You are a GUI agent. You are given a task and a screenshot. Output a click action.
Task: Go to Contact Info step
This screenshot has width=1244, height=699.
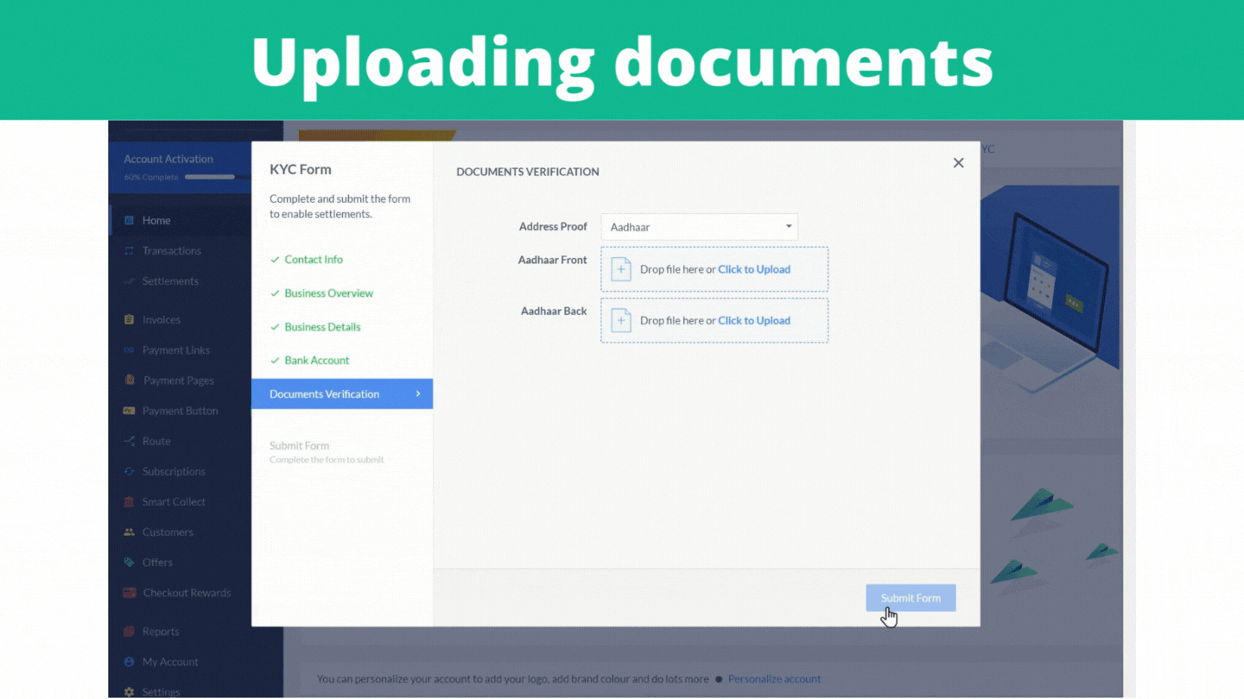pyautogui.click(x=314, y=260)
